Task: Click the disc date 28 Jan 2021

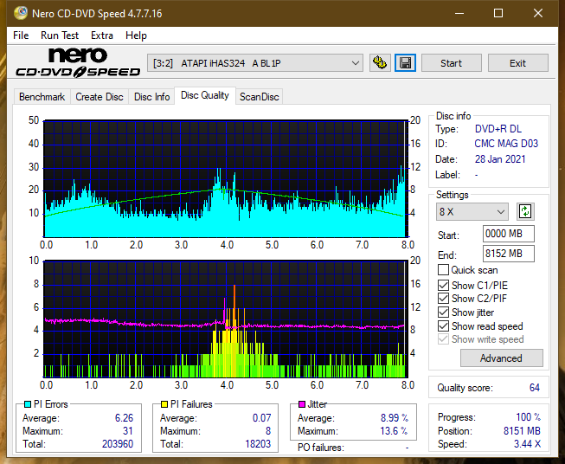Action: pyautogui.click(x=500, y=159)
